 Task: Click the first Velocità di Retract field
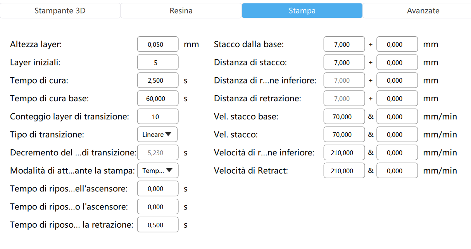pos(344,171)
